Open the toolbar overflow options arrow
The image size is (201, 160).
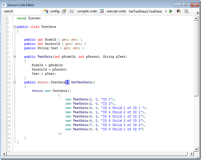198,13
